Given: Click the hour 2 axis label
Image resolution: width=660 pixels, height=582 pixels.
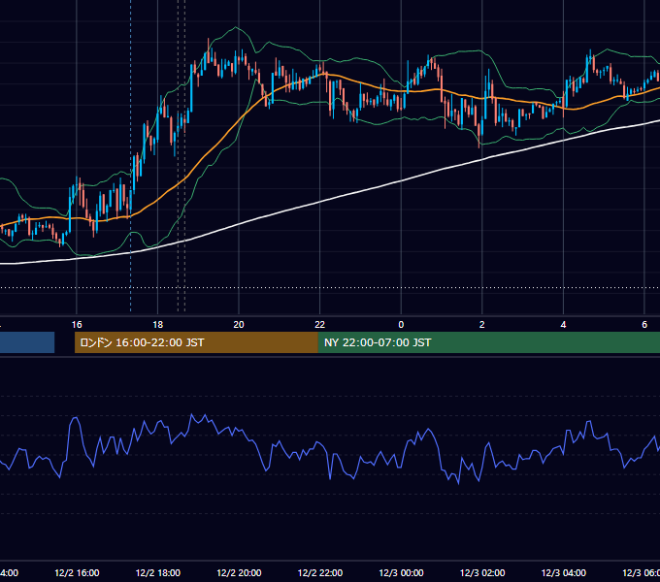Looking at the screenshot, I should tap(482, 325).
